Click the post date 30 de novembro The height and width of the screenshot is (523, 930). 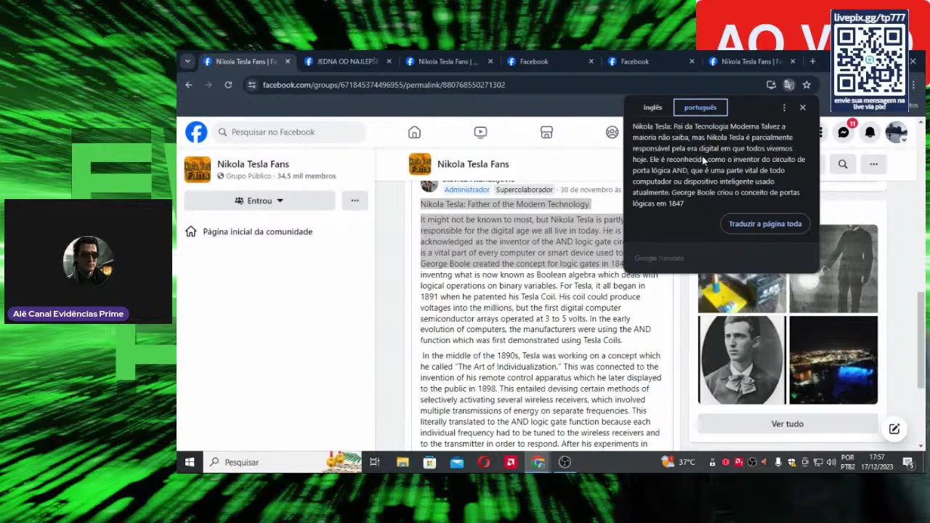(x=591, y=190)
